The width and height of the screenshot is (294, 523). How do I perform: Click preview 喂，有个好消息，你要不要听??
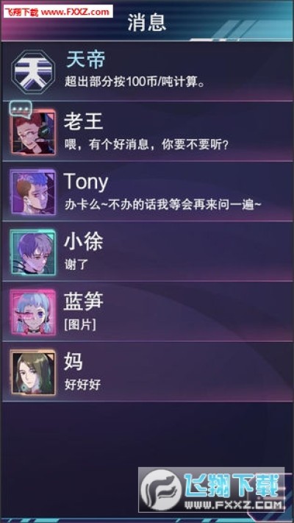(x=147, y=144)
